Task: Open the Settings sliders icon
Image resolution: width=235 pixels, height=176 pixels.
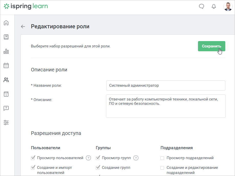Action: pos(6,123)
